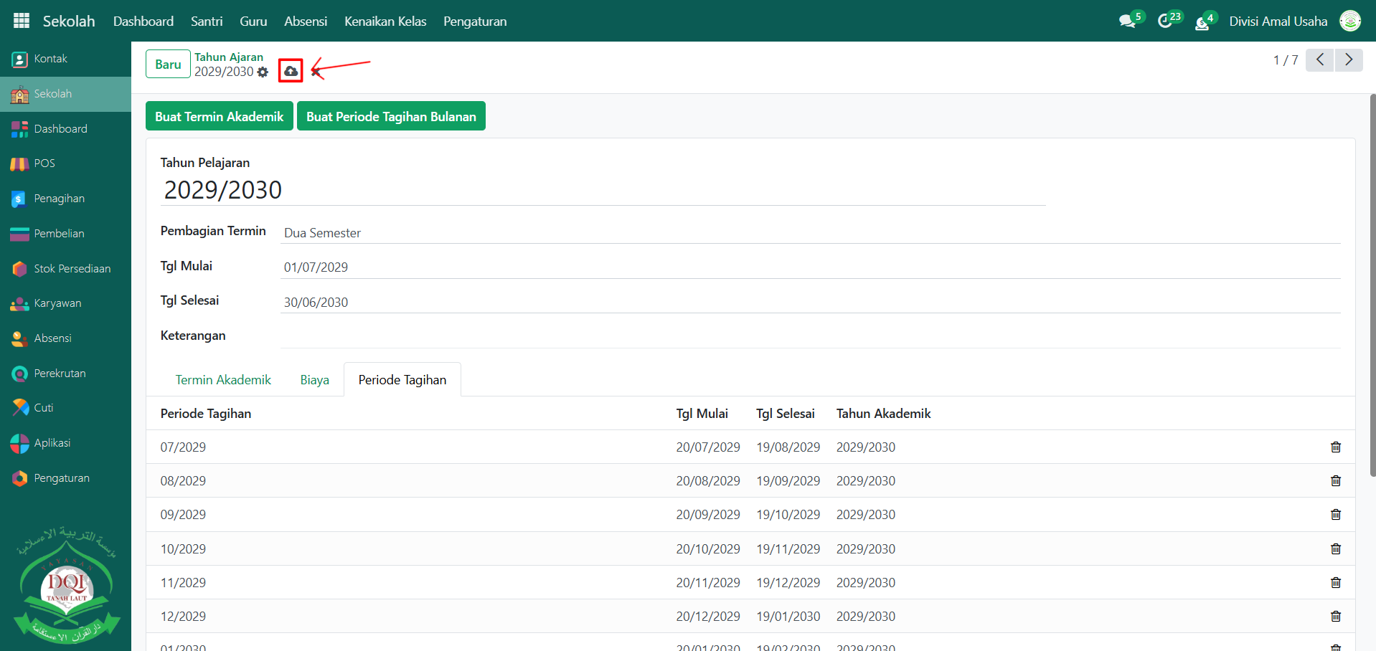Open the chat messages icon
The width and height of the screenshot is (1376, 651).
pyautogui.click(x=1127, y=22)
